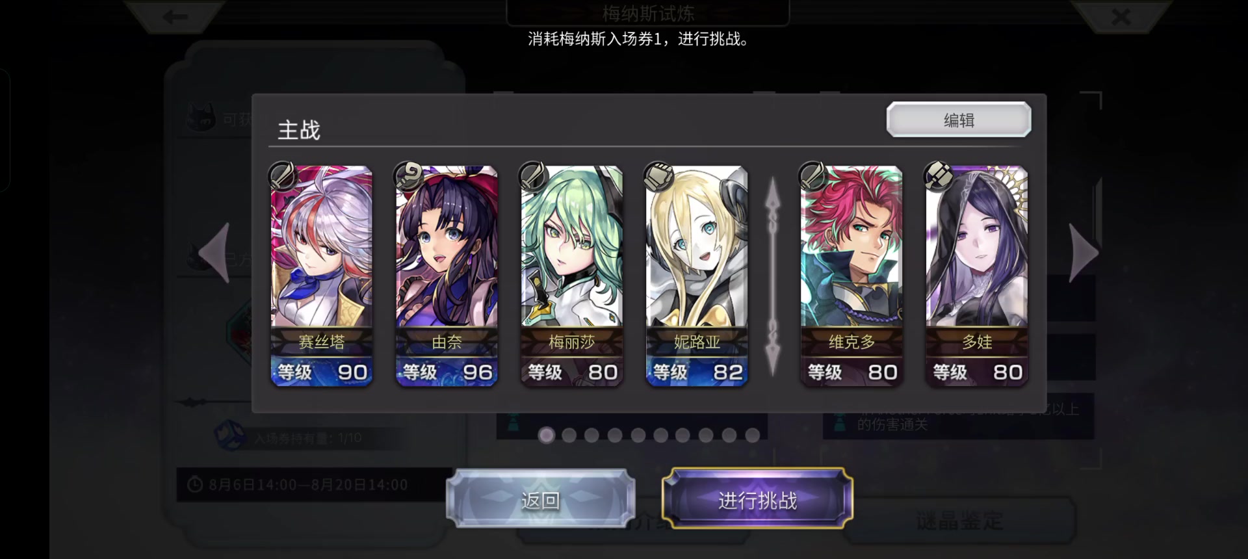Click the sword weapon icon on 赛丝塔's card
1248x559 pixels.
click(x=282, y=175)
